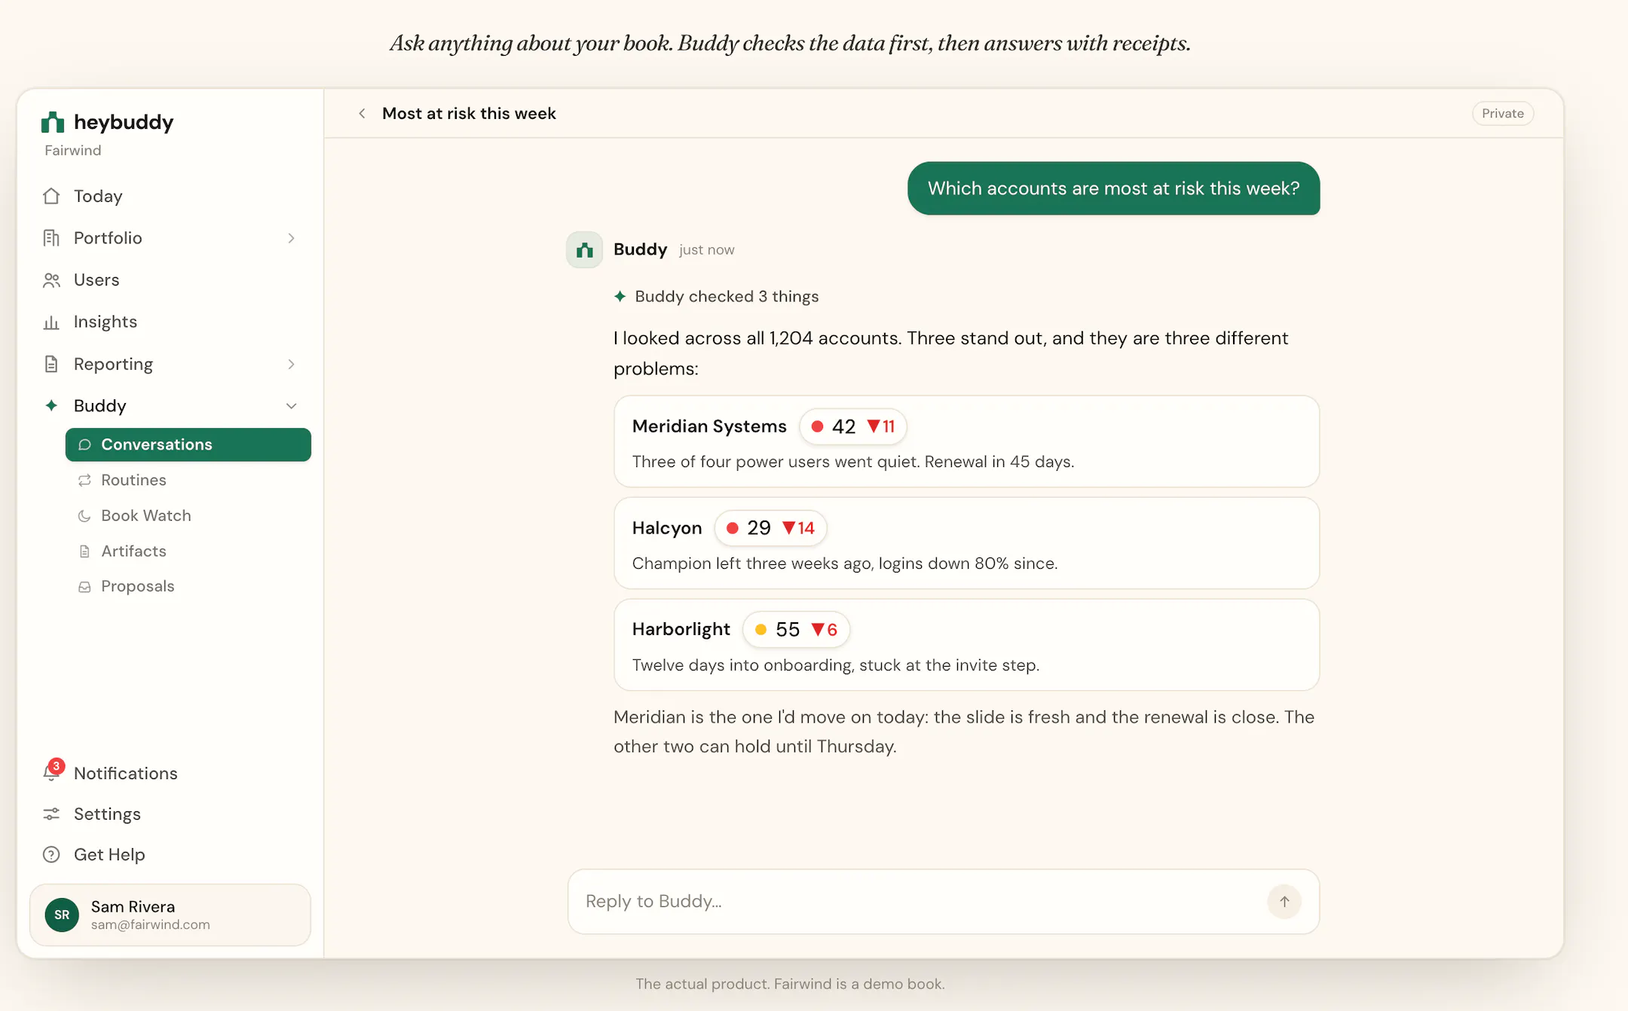
Task: Click the send arrow button
Action: click(1284, 902)
